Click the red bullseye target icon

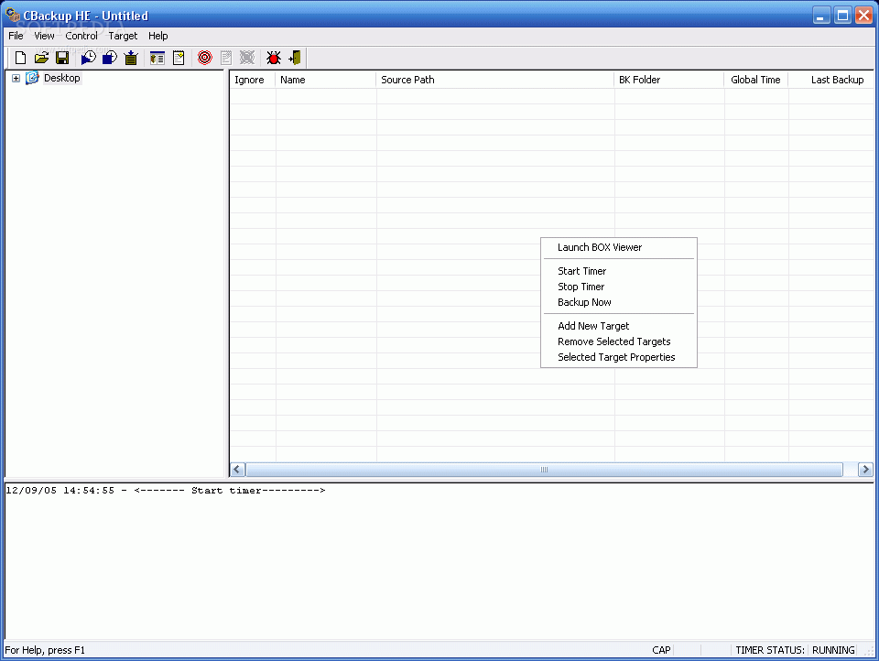coord(205,57)
